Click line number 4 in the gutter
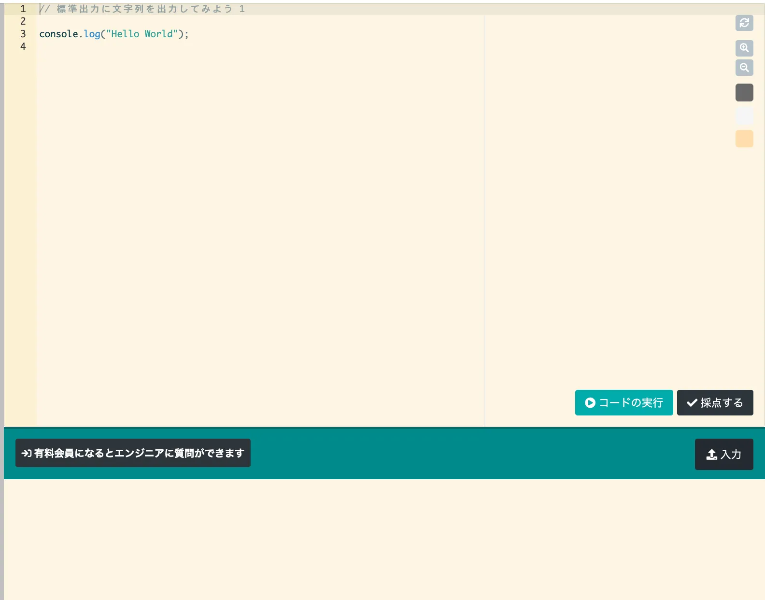This screenshot has width=765, height=600. pos(23,46)
